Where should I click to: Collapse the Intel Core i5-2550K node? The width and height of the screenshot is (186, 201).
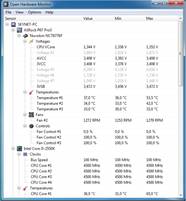(x=13, y=149)
